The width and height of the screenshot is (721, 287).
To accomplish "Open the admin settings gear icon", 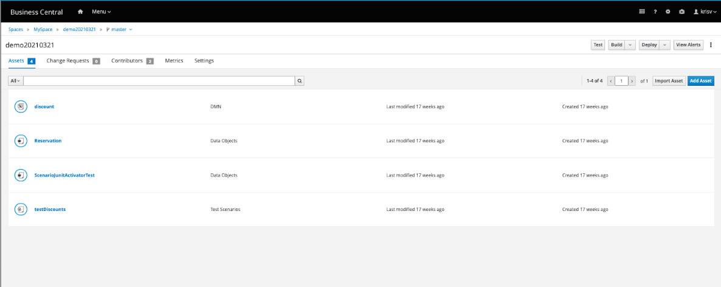I will click(x=668, y=12).
